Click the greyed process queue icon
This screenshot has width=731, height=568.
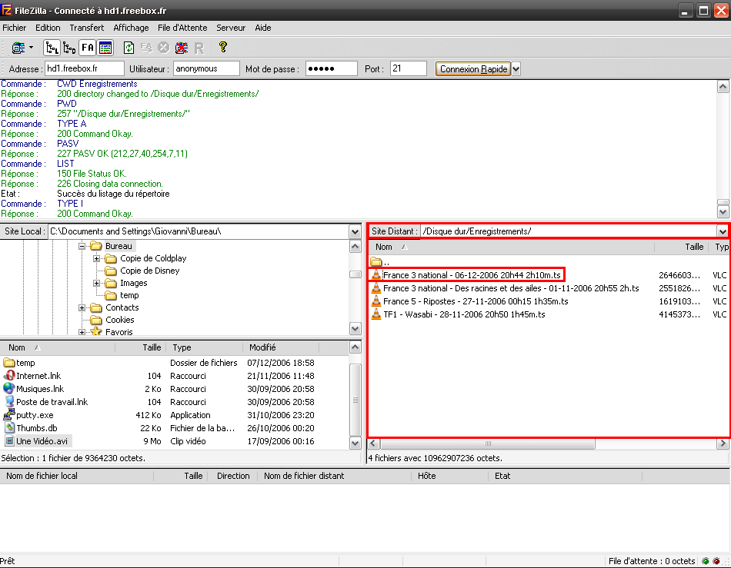pyautogui.click(x=146, y=48)
